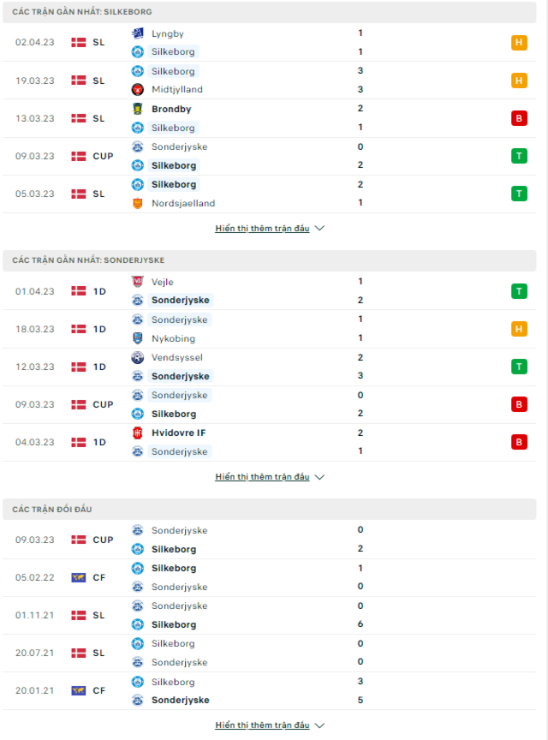Click the Danish flag for the 19.03.23 match
This screenshot has height=740, width=548.
pyautogui.click(x=79, y=81)
